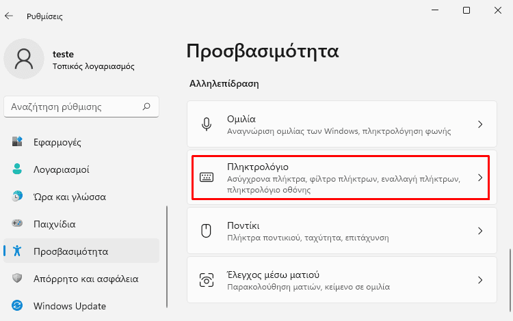Screen dimensions: 513x321
Task: Click the search magnifier icon
Action: coord(146,107)
